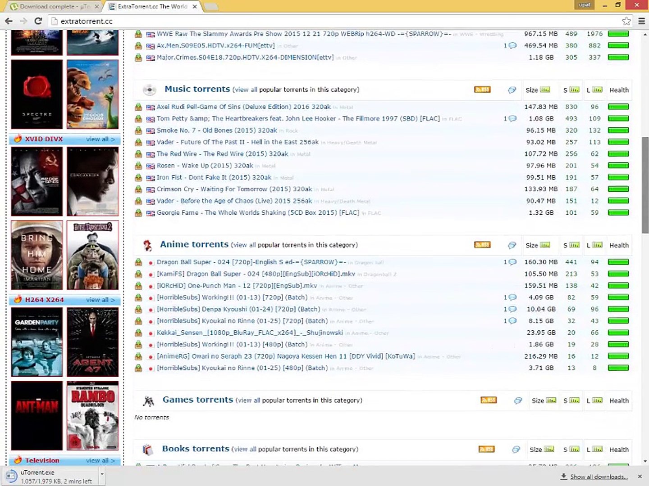649x486 pixels.
Task: Click the browser forward arrow
Action: pyautogui.click(x=23, y=21)
